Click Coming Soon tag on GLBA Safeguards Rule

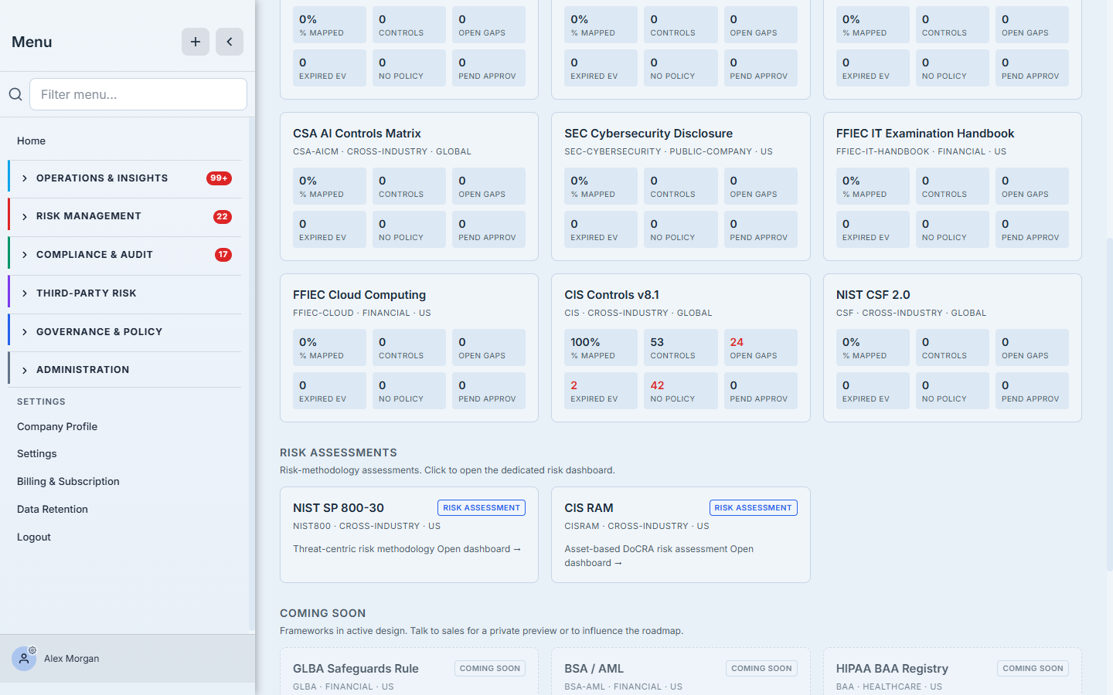pyautogui.click(x=490, y=668)
